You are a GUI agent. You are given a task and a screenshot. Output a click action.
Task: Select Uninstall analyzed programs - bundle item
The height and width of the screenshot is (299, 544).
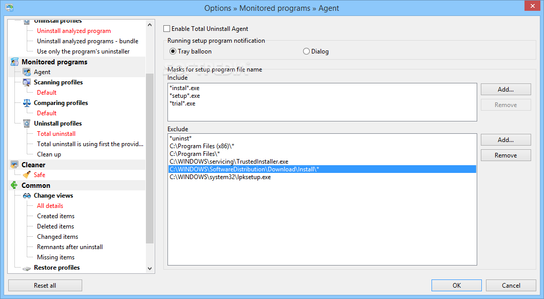(88, 41)
